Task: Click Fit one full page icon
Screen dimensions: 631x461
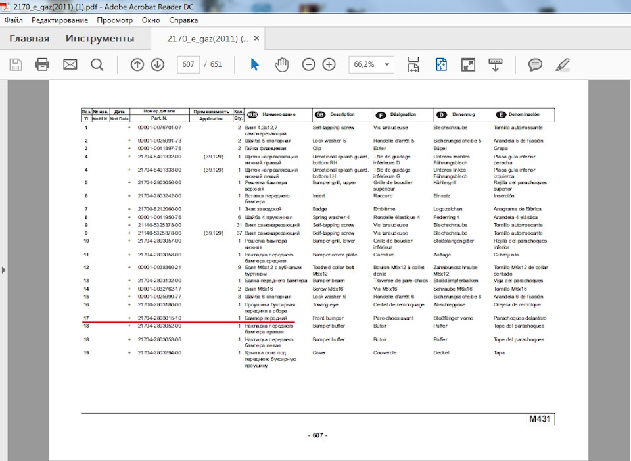Action: click(441, 64)
